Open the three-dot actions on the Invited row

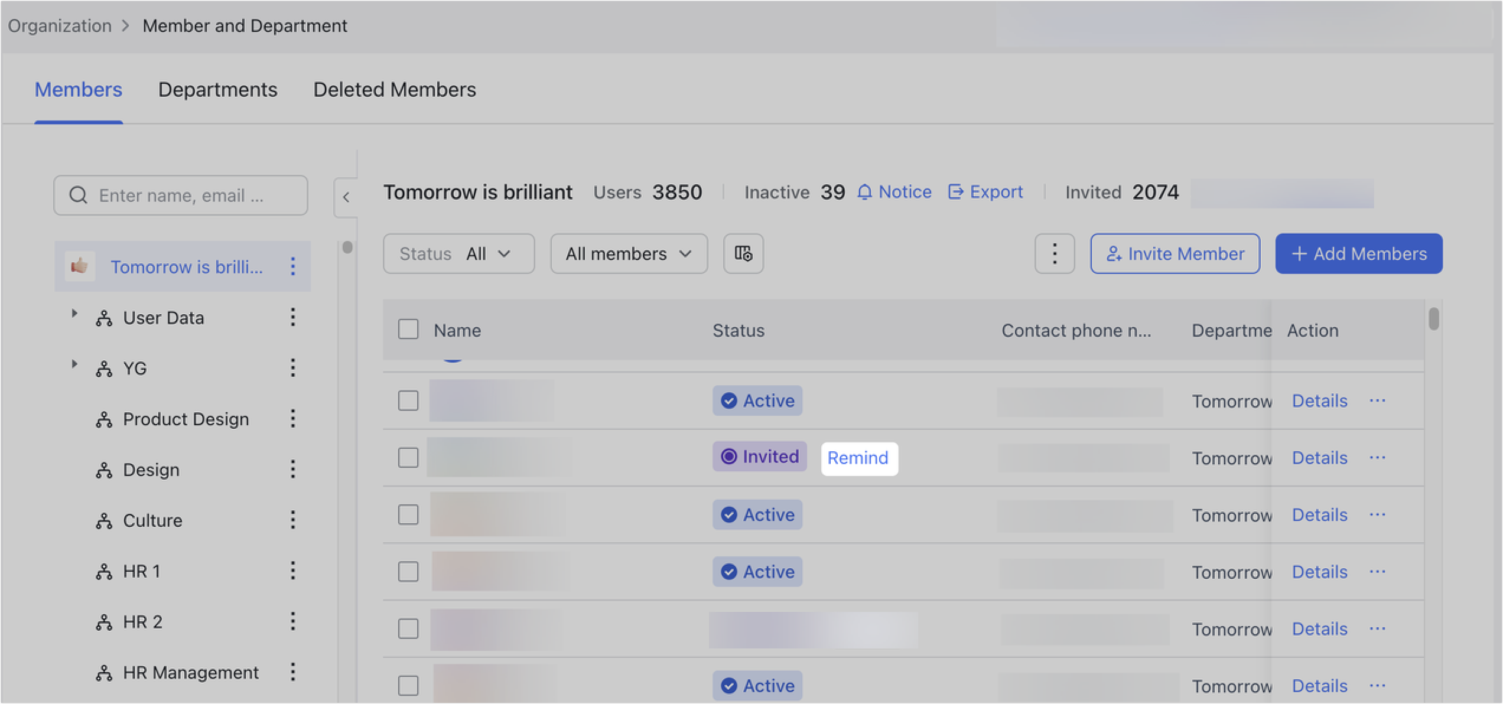click(x=1378, y=457)
